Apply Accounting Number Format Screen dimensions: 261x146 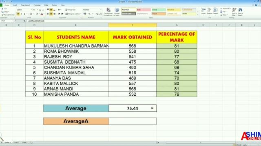tap(85, 14)
